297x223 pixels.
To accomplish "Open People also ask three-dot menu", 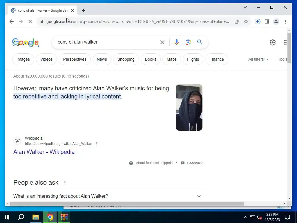I will tap(65, 183).
